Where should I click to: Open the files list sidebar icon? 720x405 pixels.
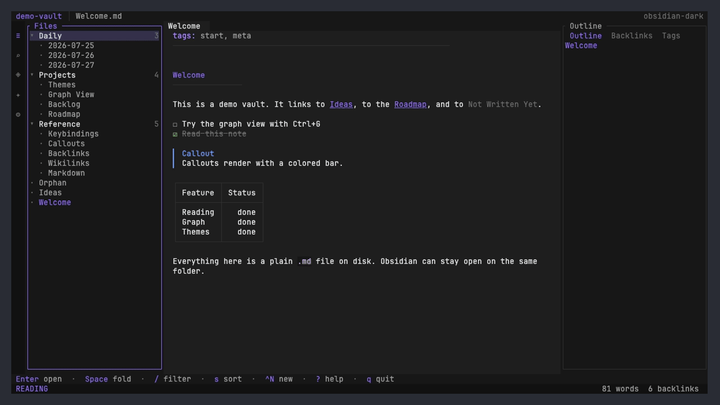pos(18,36)
